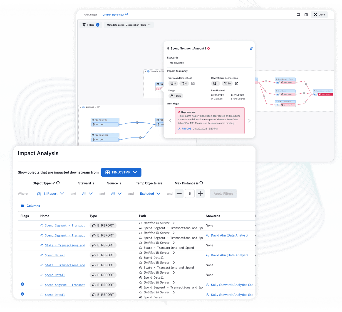Open the FIN_CSTMR object dropdown
The image size is (342, 312).
point(121,172)
